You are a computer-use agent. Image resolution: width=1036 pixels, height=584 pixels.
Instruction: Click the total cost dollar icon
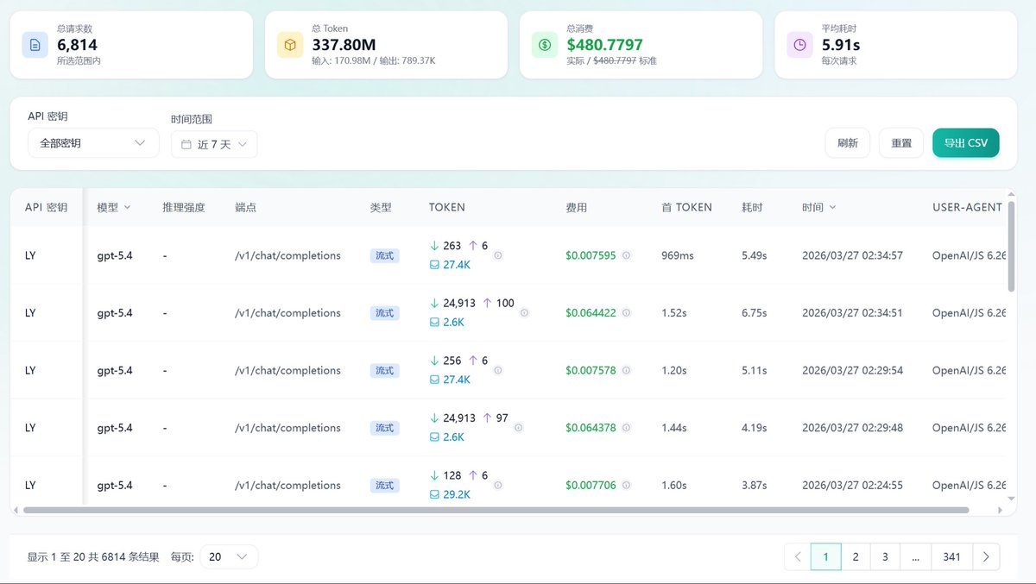[545, 45]
